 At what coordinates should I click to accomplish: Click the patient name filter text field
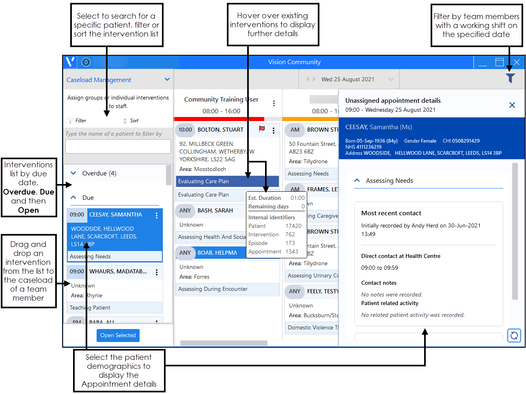(118, 147)
